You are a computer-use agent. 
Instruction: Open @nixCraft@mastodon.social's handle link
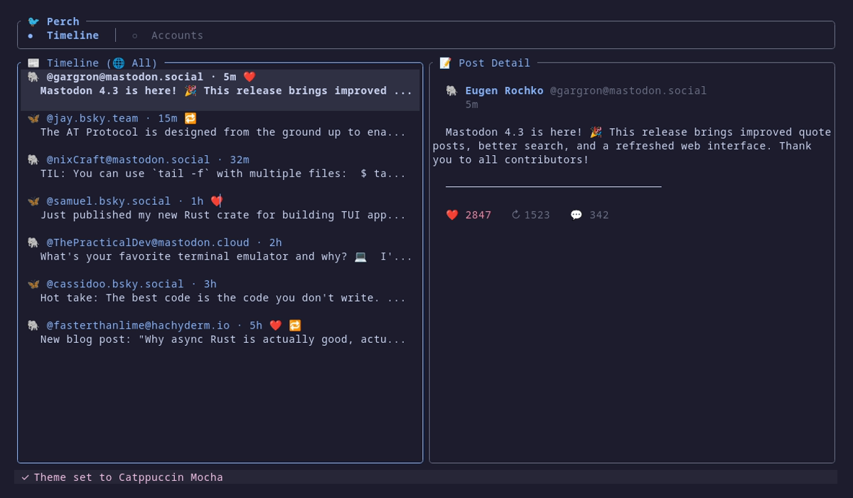point(129,159)
